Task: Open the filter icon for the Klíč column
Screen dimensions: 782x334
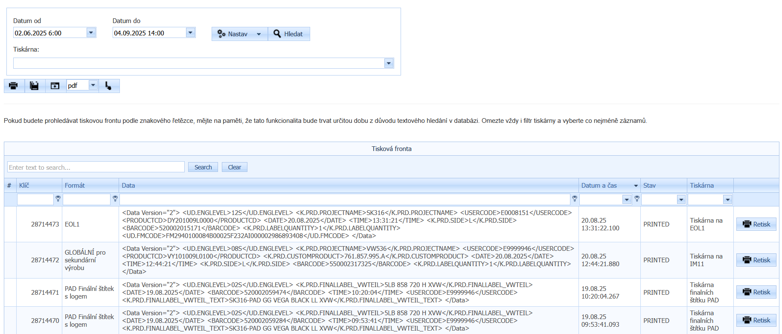Action: click(x=58, y=199)
